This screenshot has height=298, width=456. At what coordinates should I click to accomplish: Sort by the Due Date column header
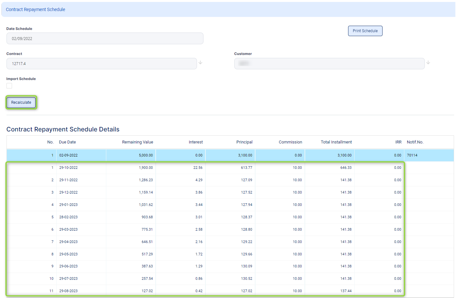pos(67,142)
